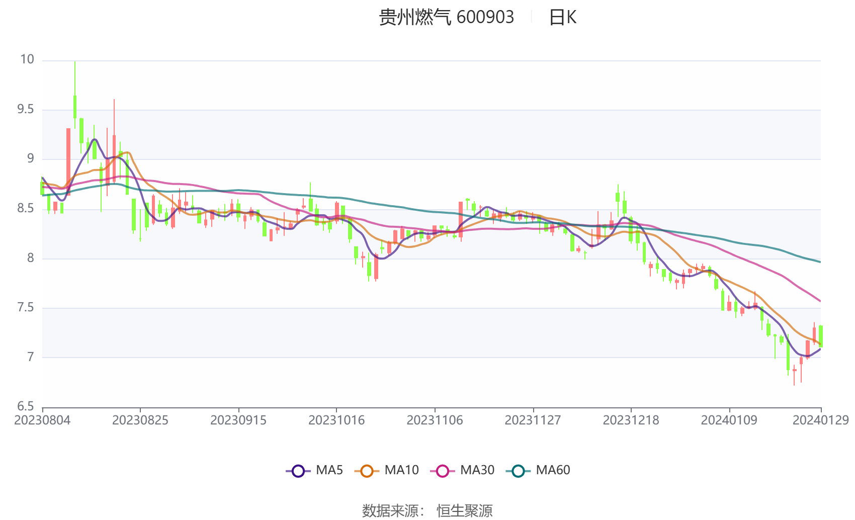Click the 20230804 x-axis date label
This screenshot has width=855, height=520.
coord(42,420)
